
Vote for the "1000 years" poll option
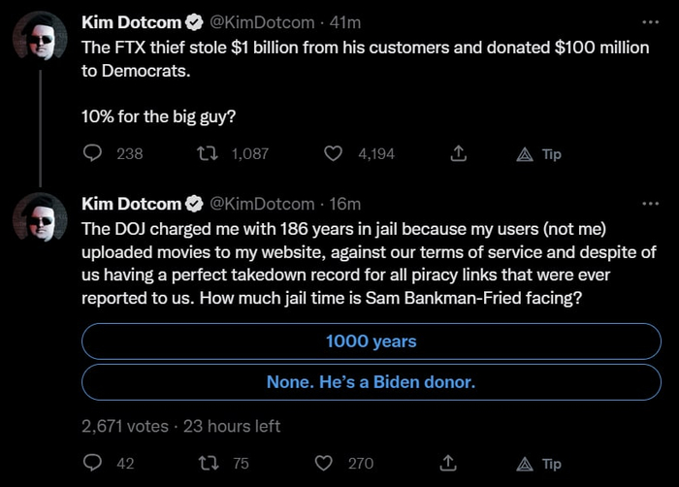tap(371, 341)
